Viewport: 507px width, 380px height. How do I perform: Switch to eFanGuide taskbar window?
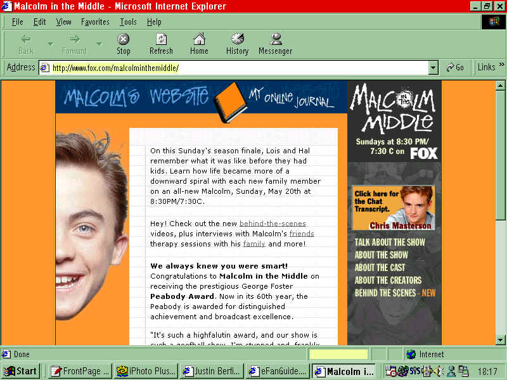point(278,371)
